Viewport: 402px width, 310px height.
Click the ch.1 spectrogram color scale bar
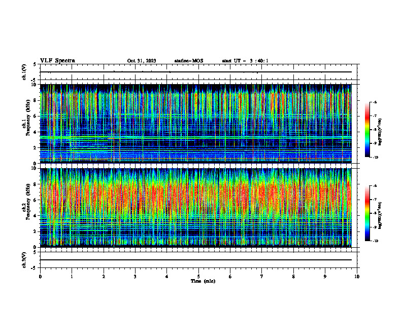pyautogui.click(x=367, y=130)
